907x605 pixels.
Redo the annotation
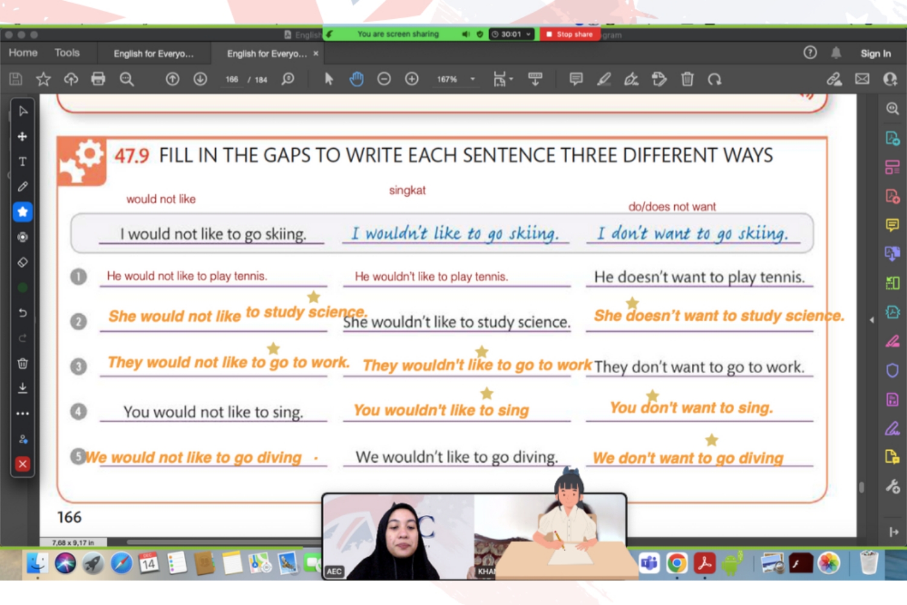point(22,338)
